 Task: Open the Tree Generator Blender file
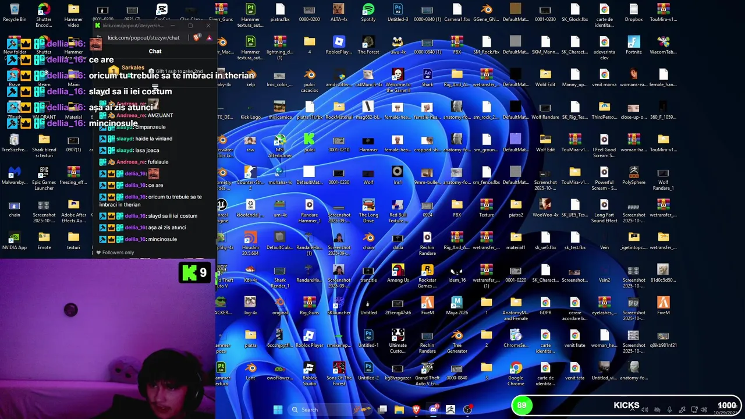[x=457, y=342]
